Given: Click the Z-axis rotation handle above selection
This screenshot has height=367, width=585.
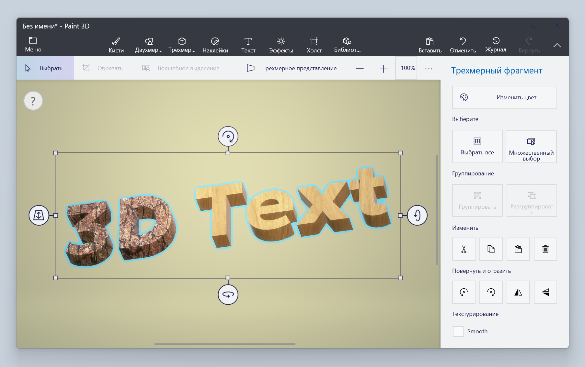Looking at the screenshot, I should click(228, 137).
